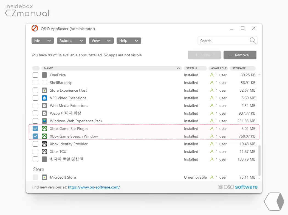Image resolution: width=288 pixels, height=215 pixels.
Task: Sort by the STORAGE column header
Action: pos(243,68)
